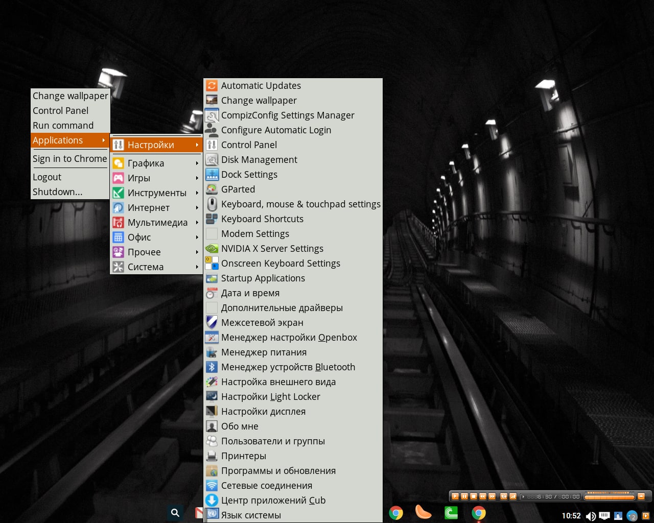Open the Настройки submenu
The image size is (654, 523).
pos(156,145)
